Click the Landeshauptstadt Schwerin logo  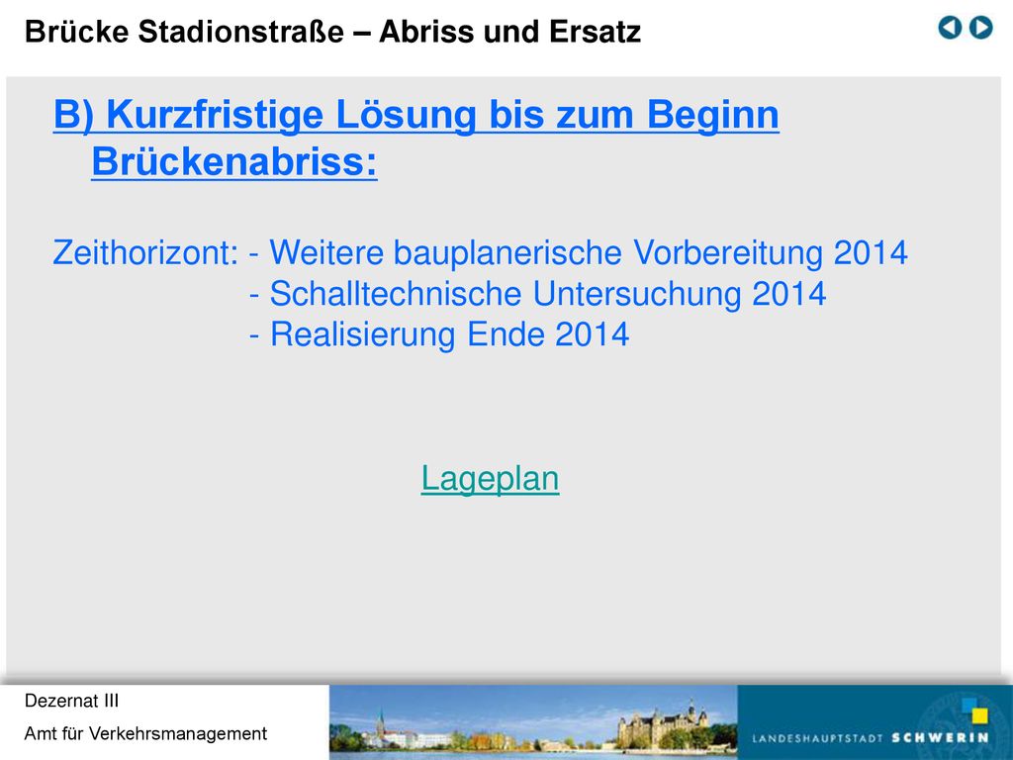click(x=875, y=722)
